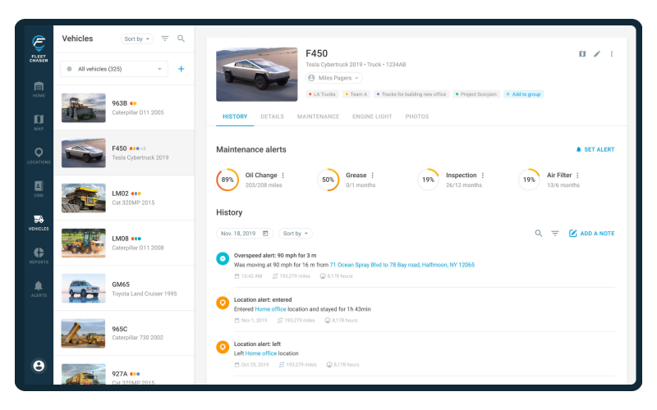Open the Photos tab

(x=417, y=116)
